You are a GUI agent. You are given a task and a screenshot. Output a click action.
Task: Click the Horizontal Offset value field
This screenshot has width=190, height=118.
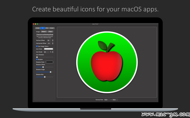(x=49, y=43)
